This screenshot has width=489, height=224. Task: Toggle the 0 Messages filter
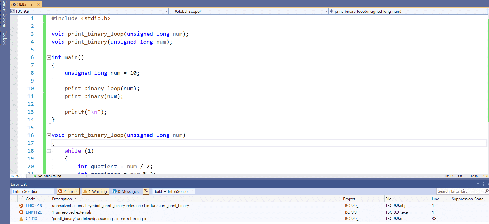126,191
